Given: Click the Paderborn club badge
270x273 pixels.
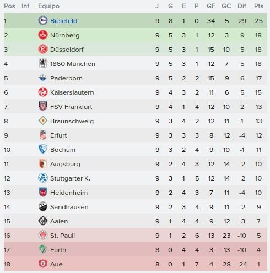Looking at the screenshot, I should pos(43,78).
